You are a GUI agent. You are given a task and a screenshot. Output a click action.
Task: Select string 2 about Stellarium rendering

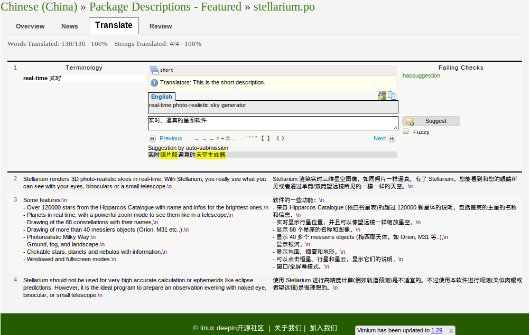coord(144,183)
